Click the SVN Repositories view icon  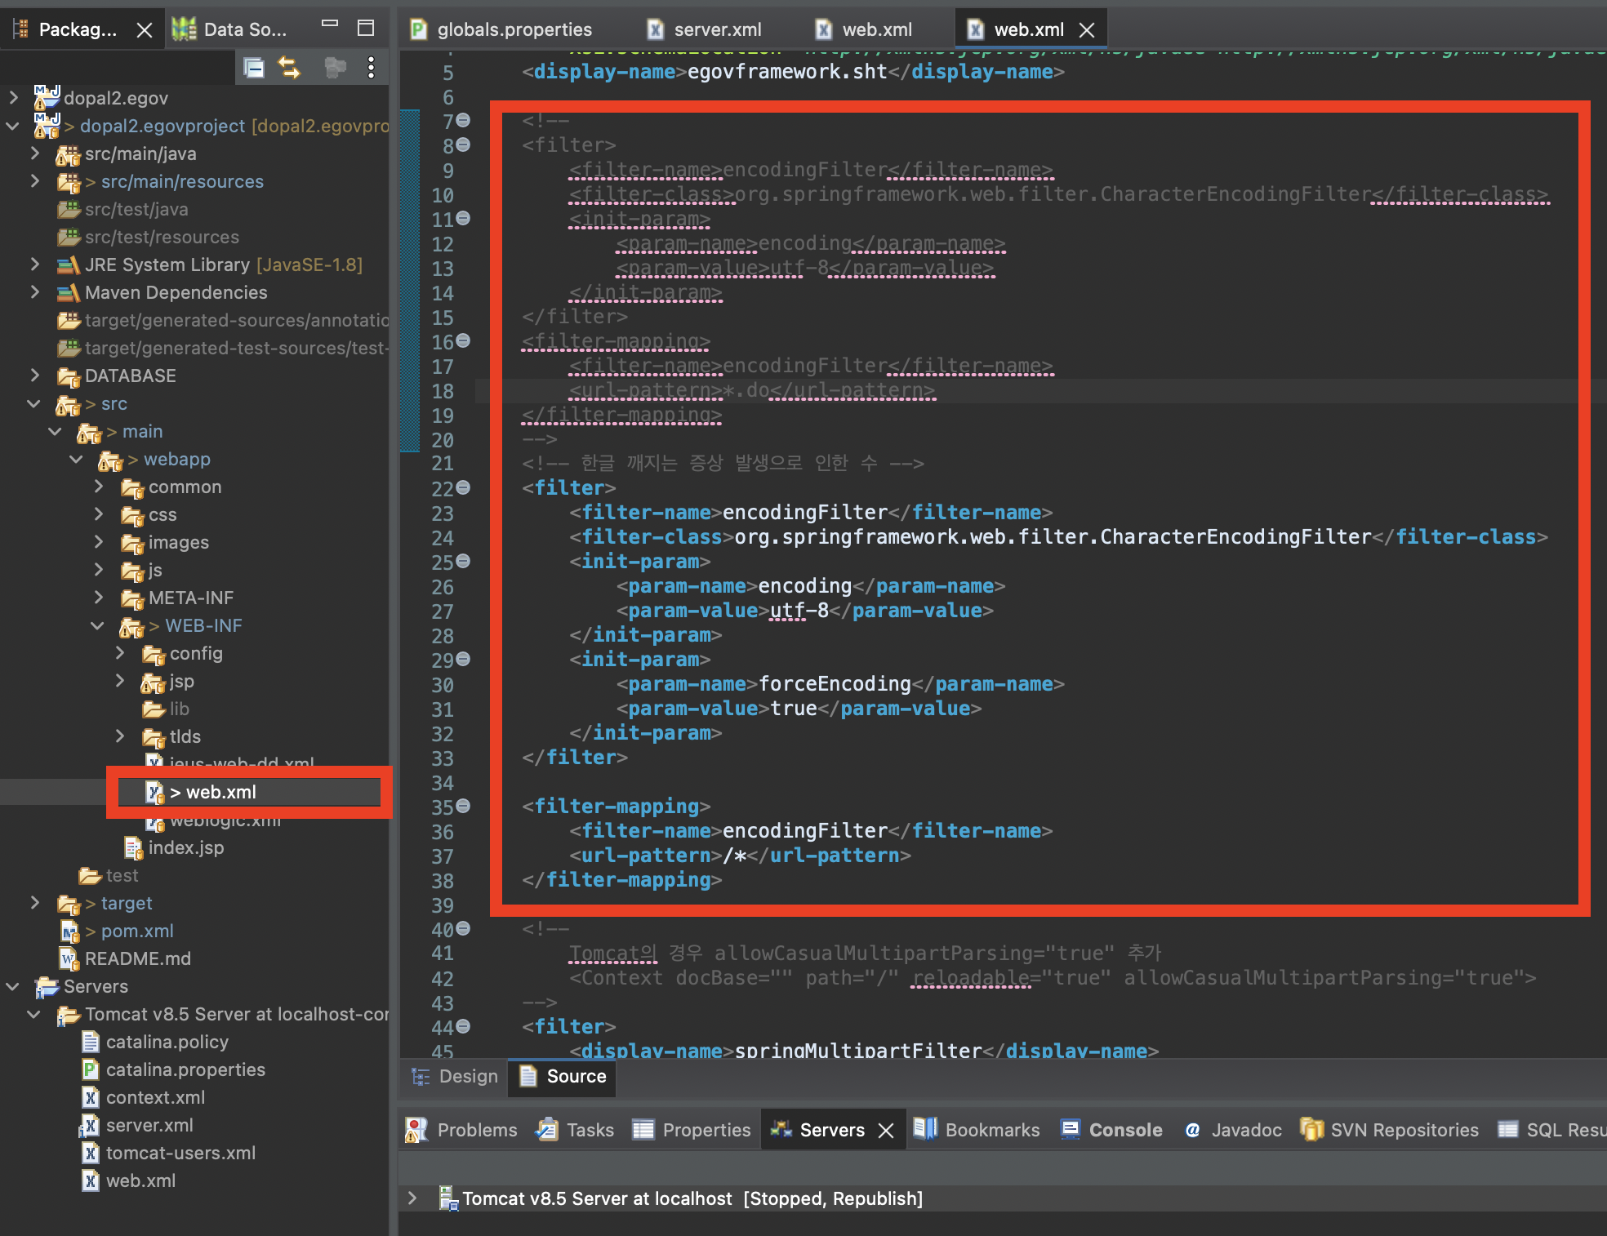[x=1311, y=1130]
